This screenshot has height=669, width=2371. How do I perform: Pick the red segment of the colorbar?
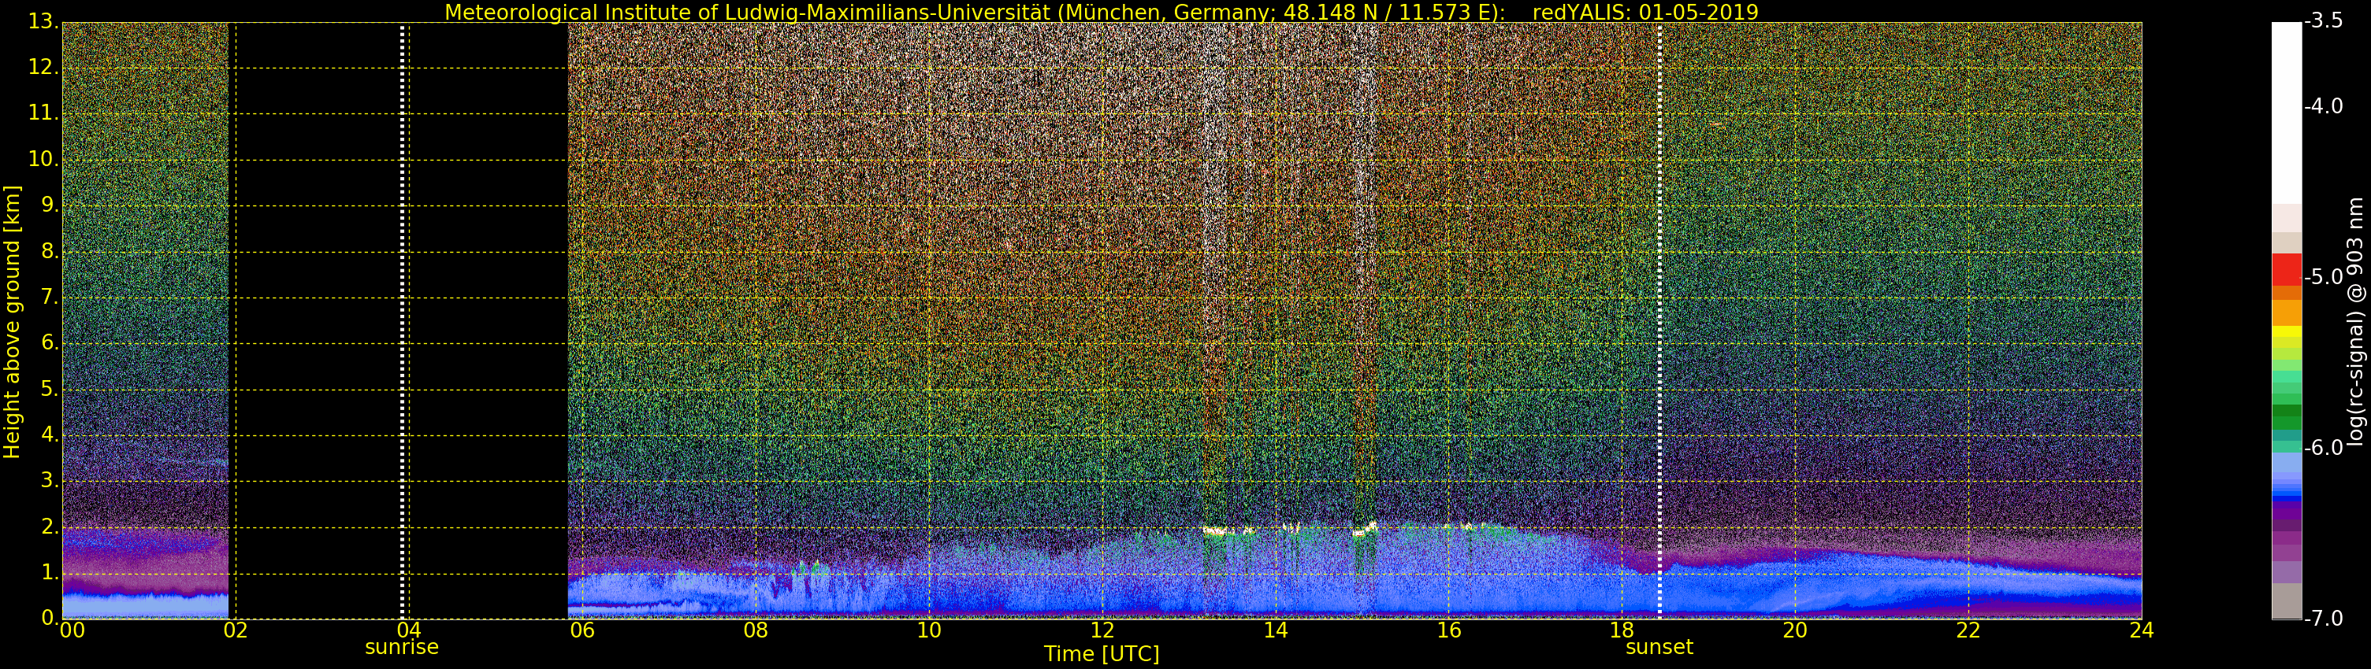point(2287,270)
